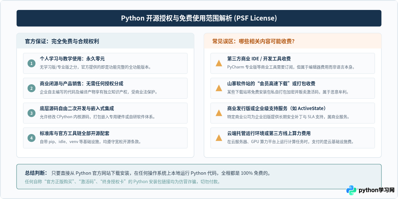Select the heading "云端托管运行环境或第三方线上算力费用"
The width and height of the screenshot is (398, 199).
[269, 133]
